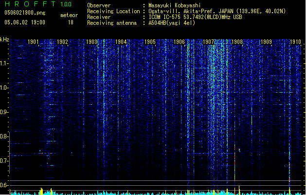The image size is (306, 195).
Task: Click the 1903 time marker
Action: [91, 42]
